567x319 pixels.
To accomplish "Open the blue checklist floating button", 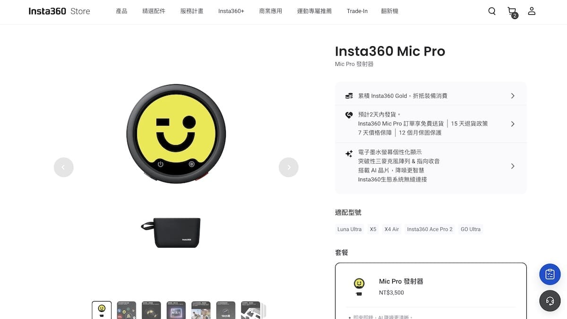I will [x=550, y=274].
